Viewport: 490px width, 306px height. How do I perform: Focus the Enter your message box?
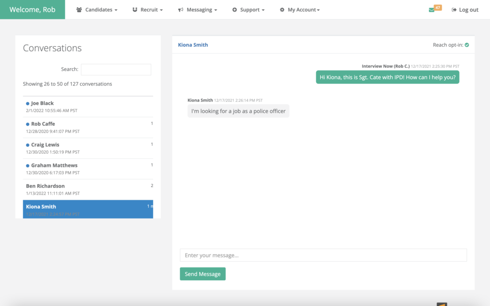[x=323, y=255]
